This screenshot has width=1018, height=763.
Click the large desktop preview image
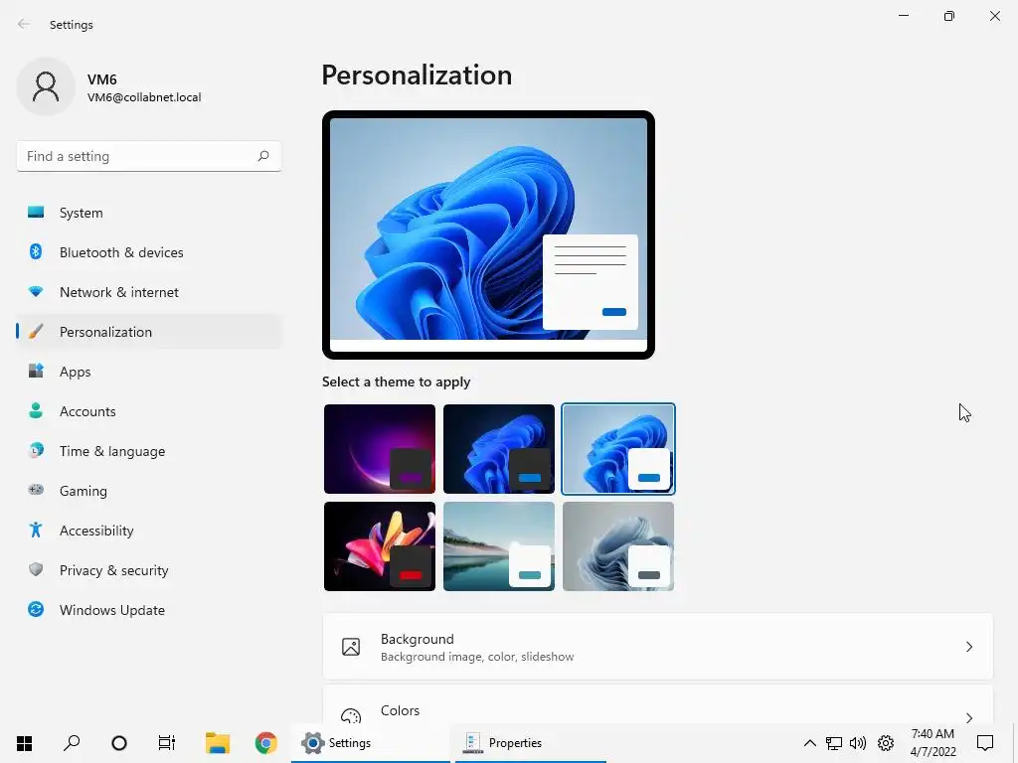point(488,234)
